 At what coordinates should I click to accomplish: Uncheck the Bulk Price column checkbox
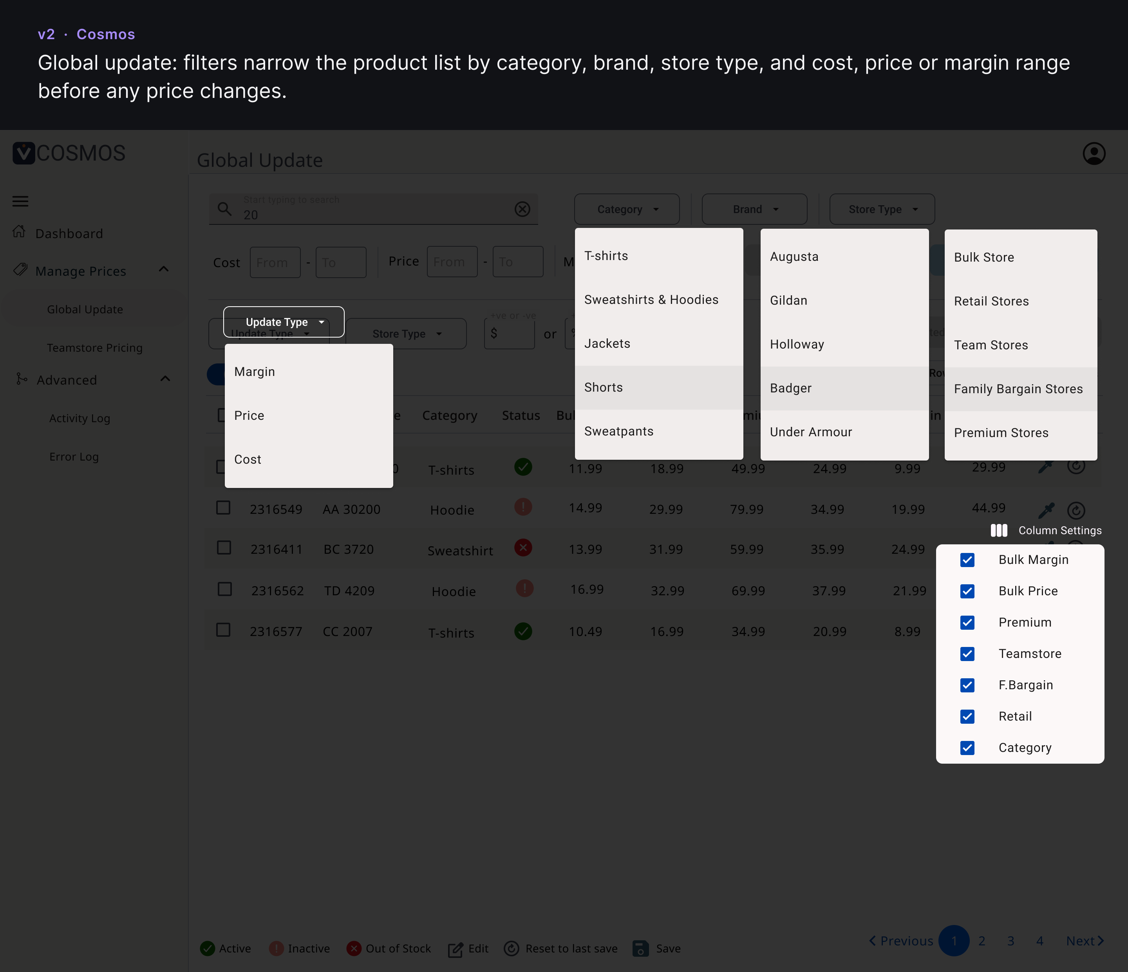(x=967, y=591)
